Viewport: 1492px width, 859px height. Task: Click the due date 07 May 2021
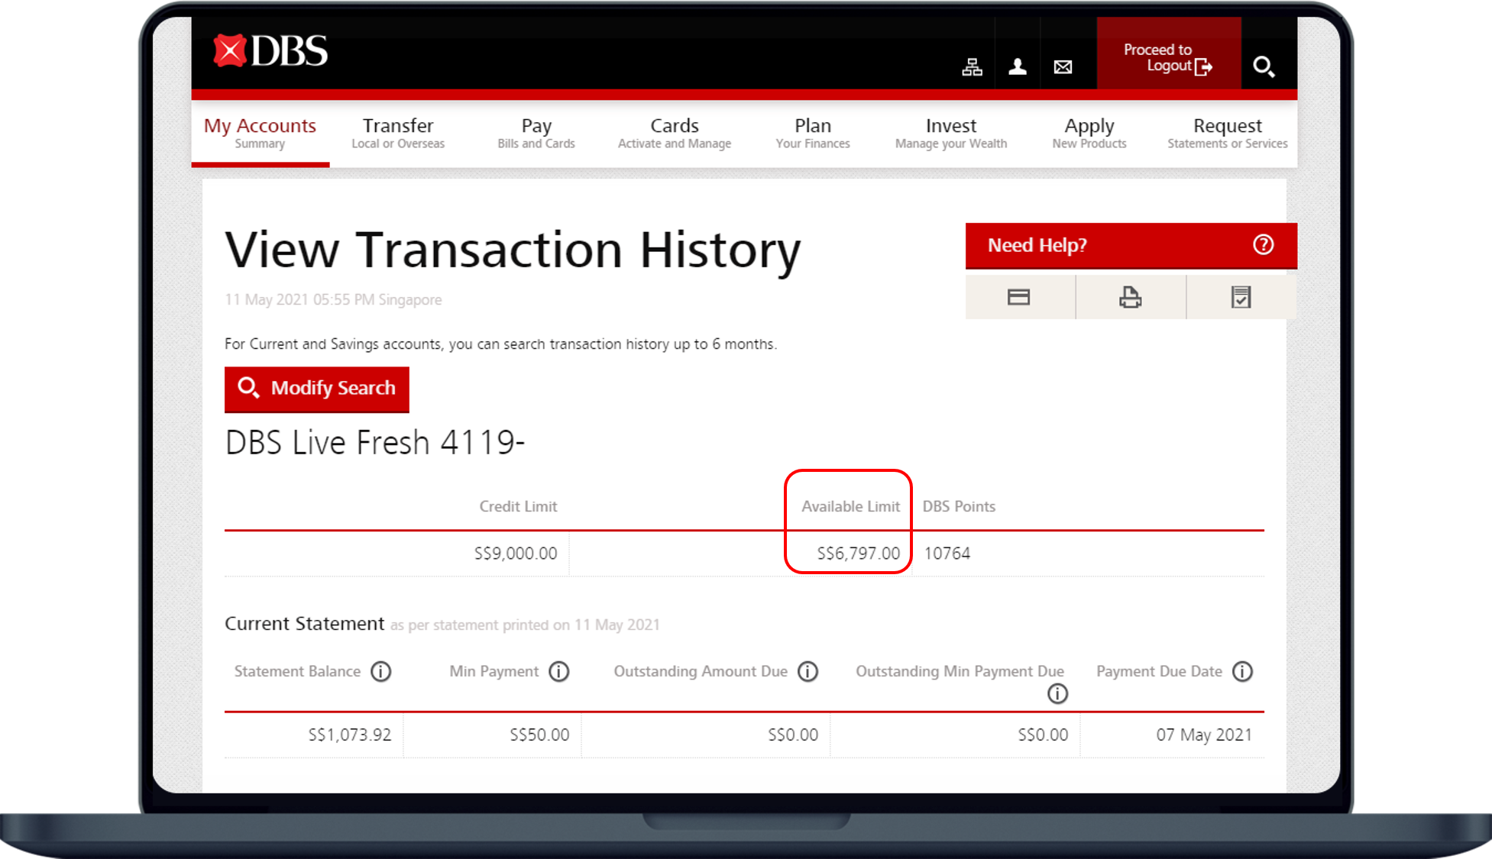point(1204,735)
